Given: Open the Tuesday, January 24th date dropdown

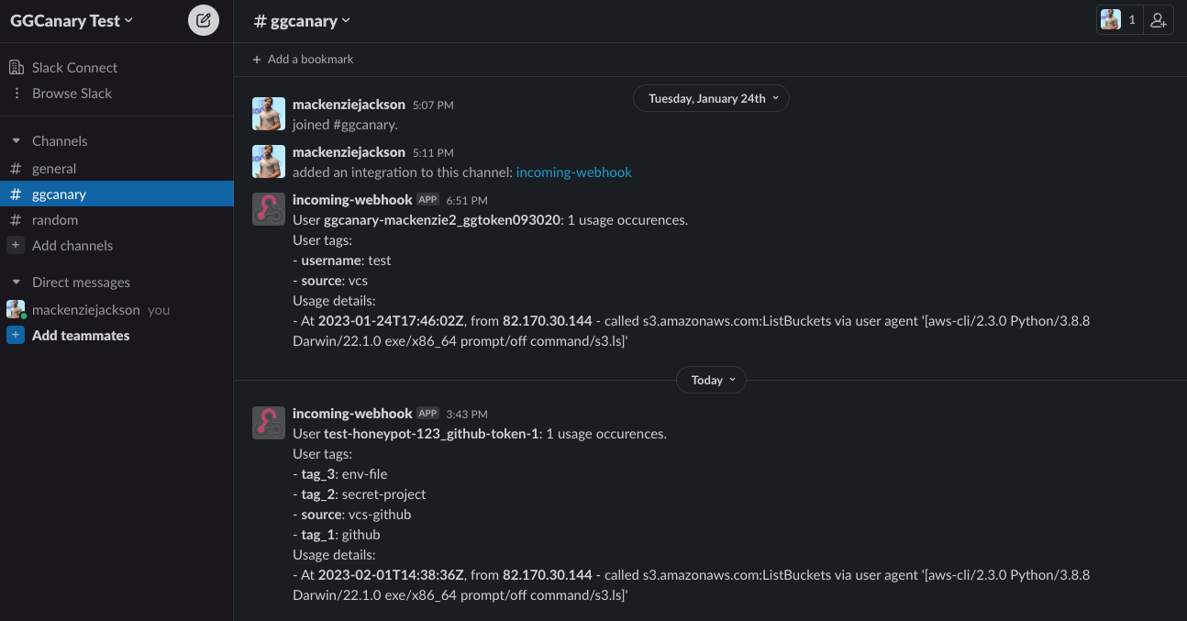Looking at the screenshot, I should pyautogui.click(x=711, y=98).
